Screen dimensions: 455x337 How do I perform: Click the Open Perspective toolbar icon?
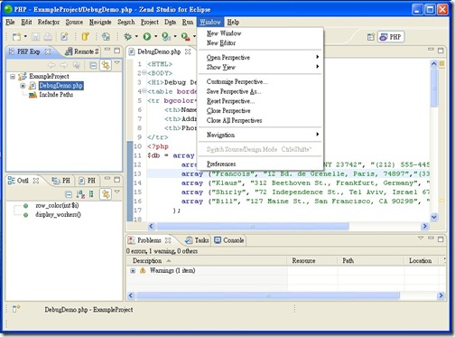click(x=371, y=37)
